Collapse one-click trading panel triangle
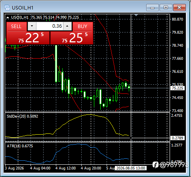Viewport: 191px width, 177px height. click(8, 17)
